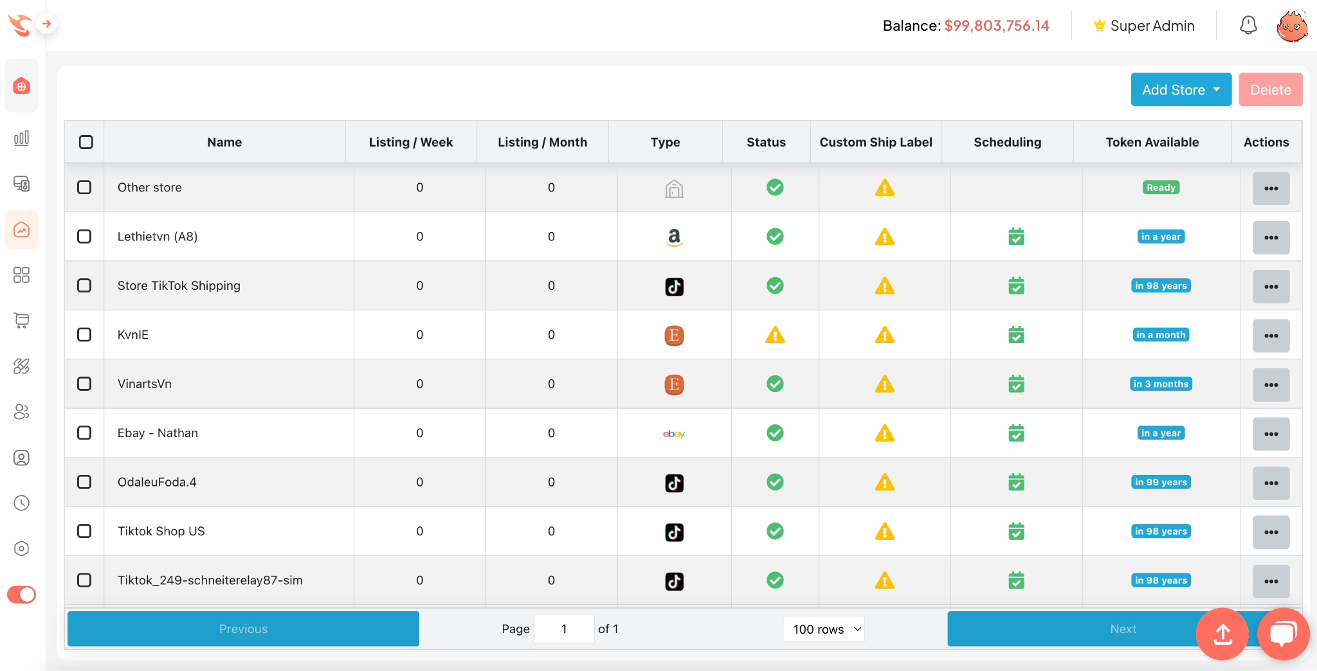Image resolution: width=1317 pixels, height=671 pixels.
Task: Open the user avatar profile menu
Action: 1291,26
